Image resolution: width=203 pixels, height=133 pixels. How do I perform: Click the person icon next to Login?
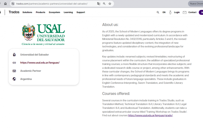(x=170, y=12)
